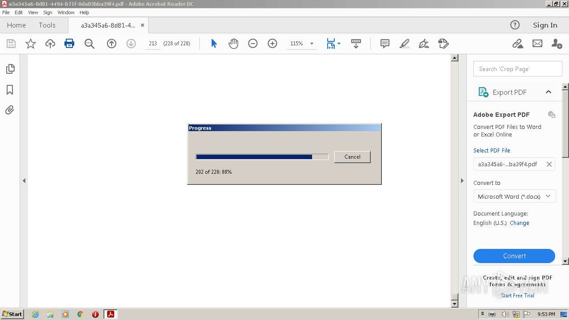Print the document with printer icon
Screen dimensions: 569x320
[69, 44]
